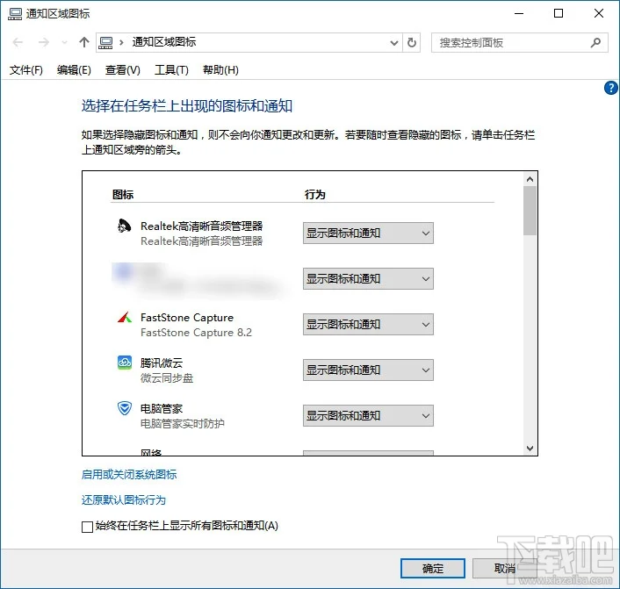Open the behavior dropdown for Realtek高清晰音频管理器
620x589 pixels.
[x=368, y=233]
